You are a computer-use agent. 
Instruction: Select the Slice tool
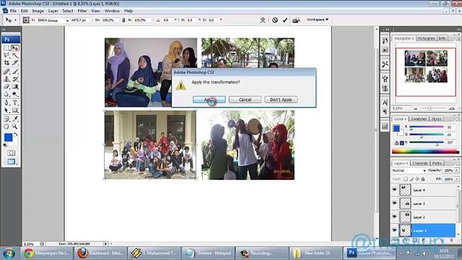coord(15,63)
